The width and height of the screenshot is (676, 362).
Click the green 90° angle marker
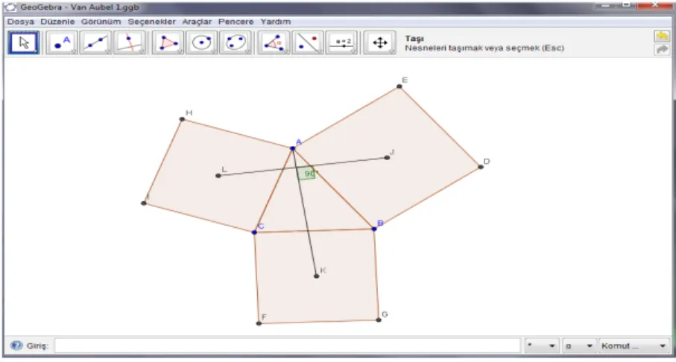(x=306, y=174)
